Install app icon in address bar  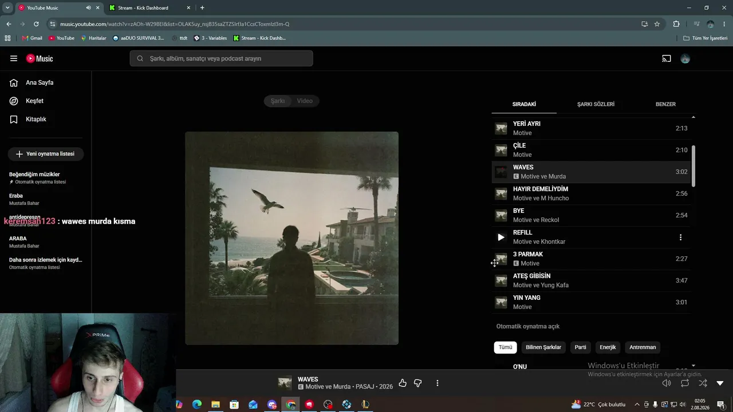click(644, 24)
